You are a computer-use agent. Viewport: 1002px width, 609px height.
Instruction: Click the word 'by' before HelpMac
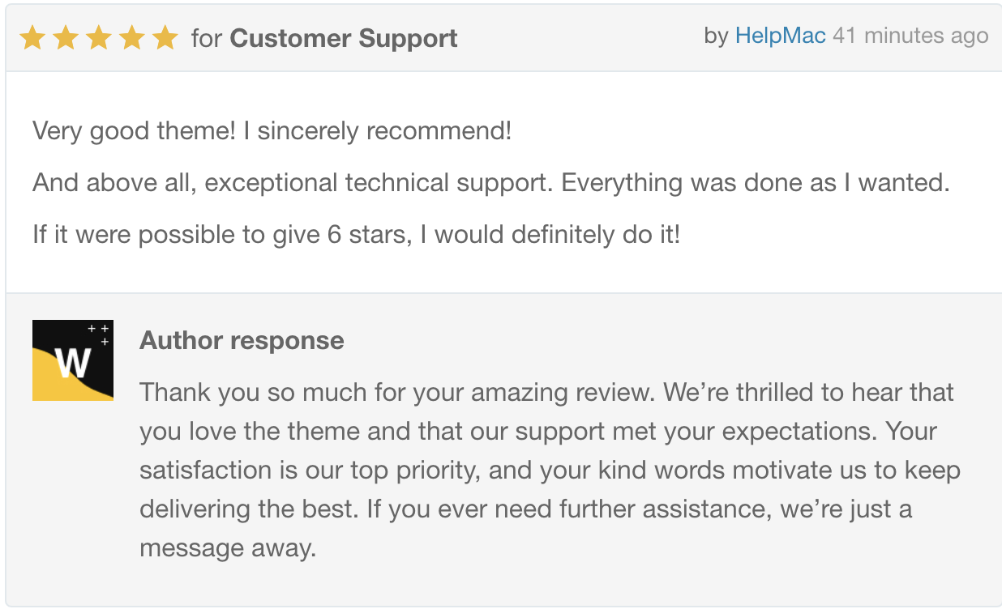(717, 36)
